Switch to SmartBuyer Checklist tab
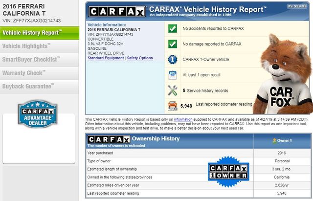Viewport: 313px width, 201px height. point(31,59)
